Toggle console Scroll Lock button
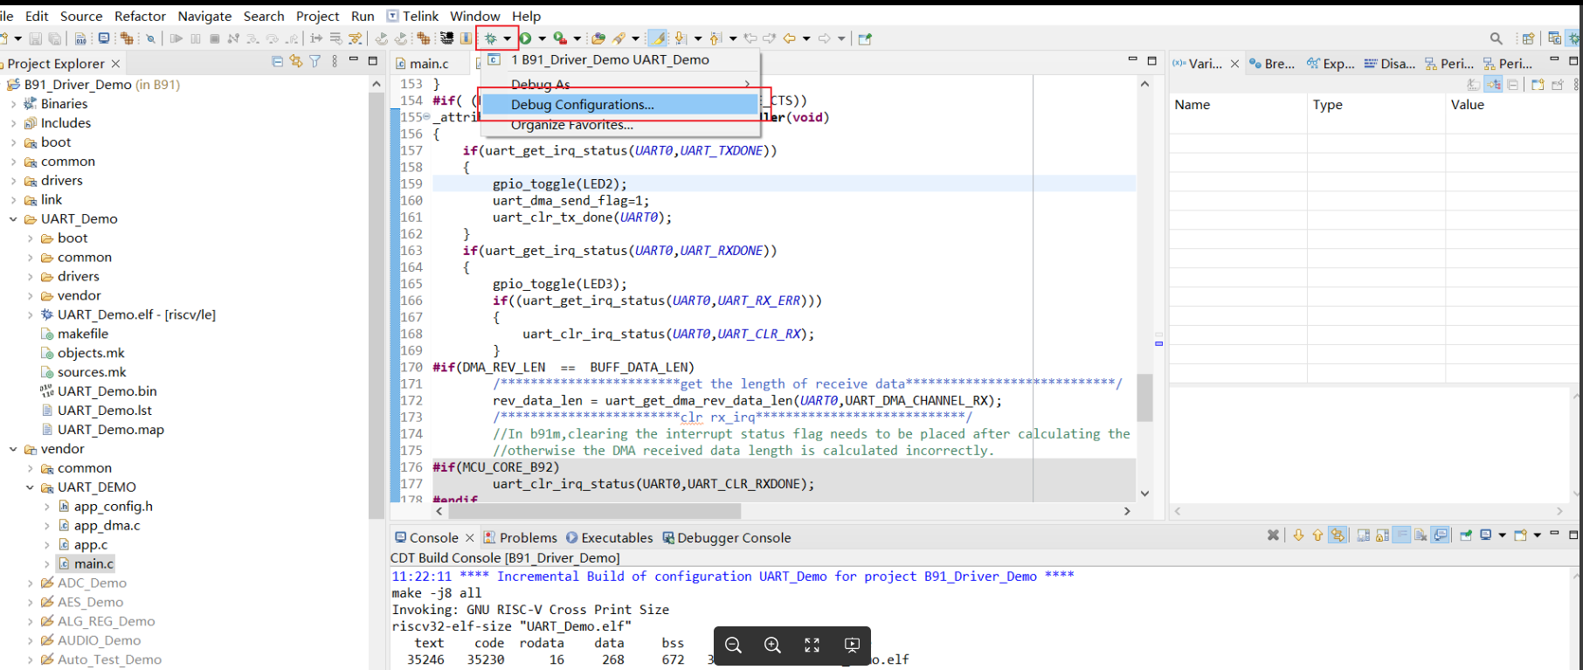This screenshot has height=670, width=1583. [1382, 535]
